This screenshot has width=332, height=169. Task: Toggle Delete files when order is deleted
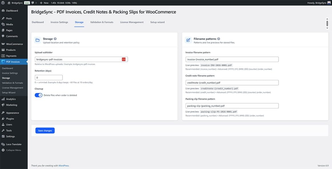click(x=38, y=95)
